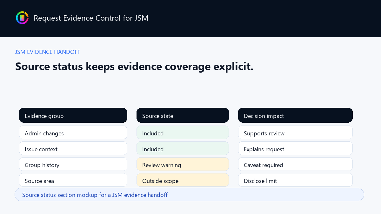Click the headline about evidence coverage
Screen dimensions: 381x214
[x=134, y=66]
